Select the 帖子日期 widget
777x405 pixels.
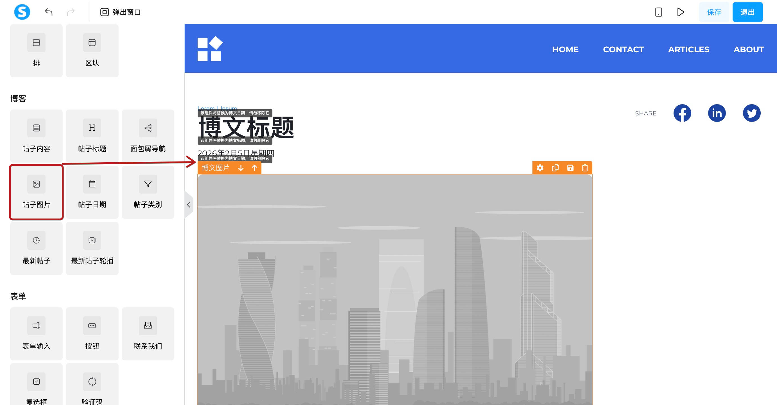tap(92, 192)
